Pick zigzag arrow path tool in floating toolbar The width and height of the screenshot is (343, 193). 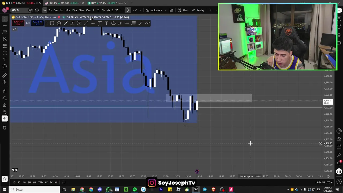pos(147,23)
